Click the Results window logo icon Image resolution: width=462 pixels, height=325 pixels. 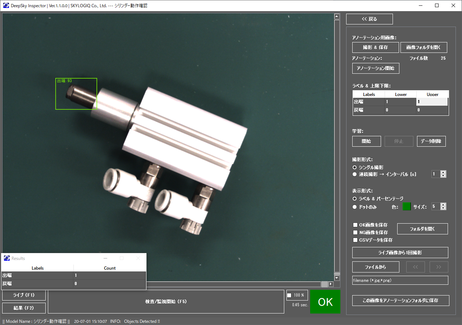7,258
